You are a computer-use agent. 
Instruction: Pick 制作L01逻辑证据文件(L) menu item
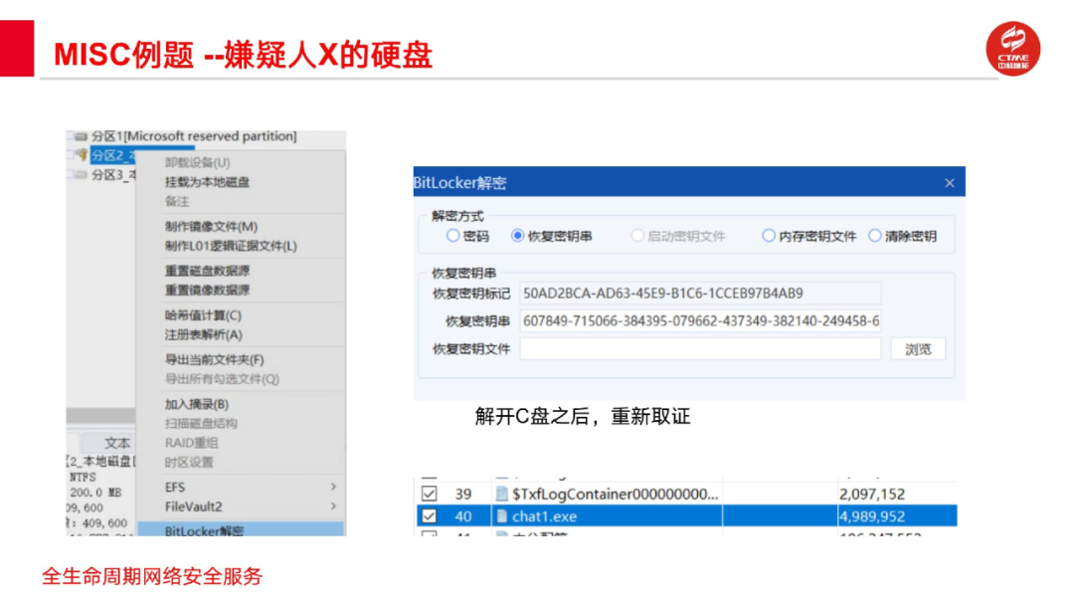click(231, 246)
